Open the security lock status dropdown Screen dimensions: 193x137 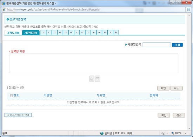167,133
